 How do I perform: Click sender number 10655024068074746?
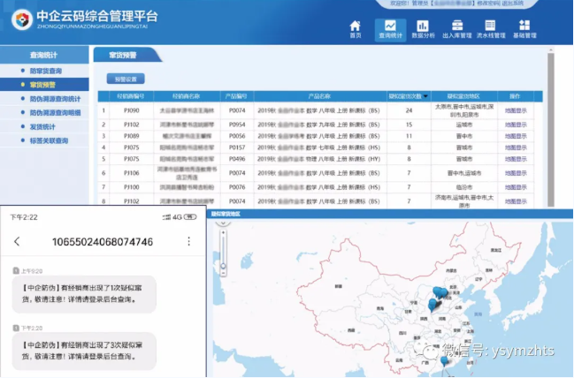tap(103, 242)
